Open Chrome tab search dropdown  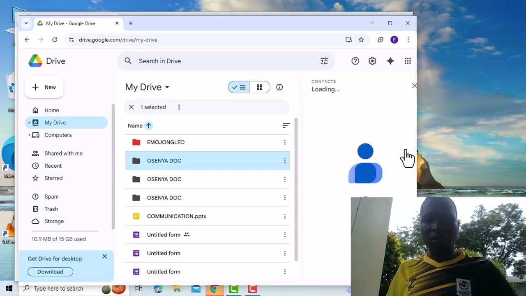[26, 23]
